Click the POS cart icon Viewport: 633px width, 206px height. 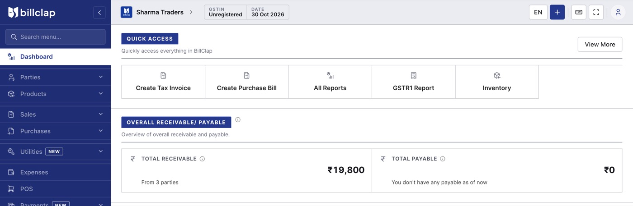[11, 189]
